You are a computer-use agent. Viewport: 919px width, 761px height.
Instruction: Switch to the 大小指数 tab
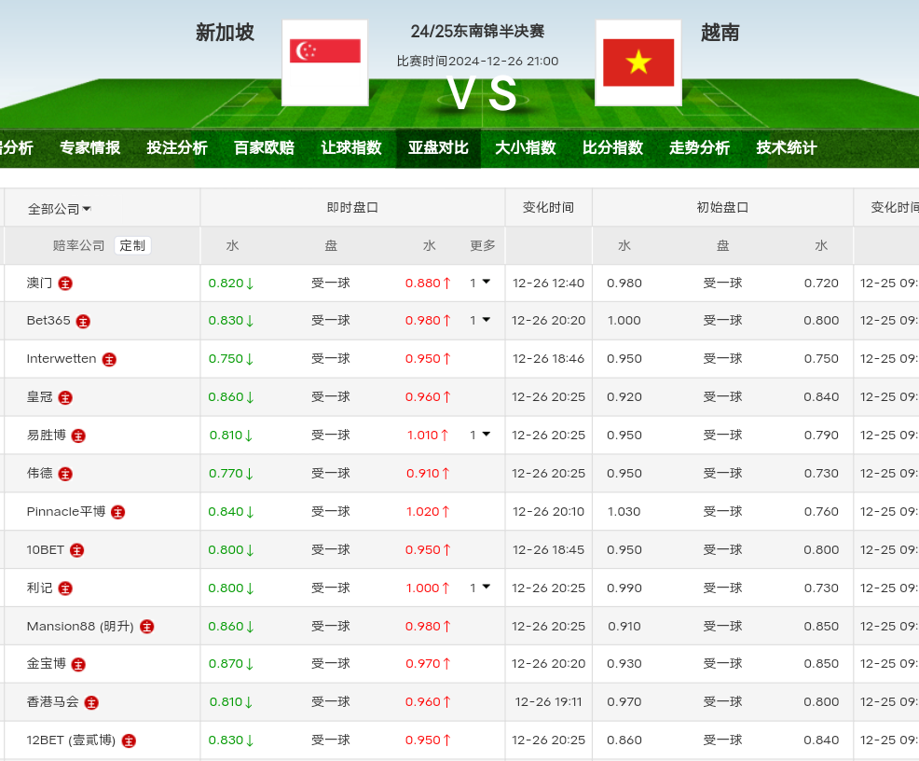pos(525,147)
